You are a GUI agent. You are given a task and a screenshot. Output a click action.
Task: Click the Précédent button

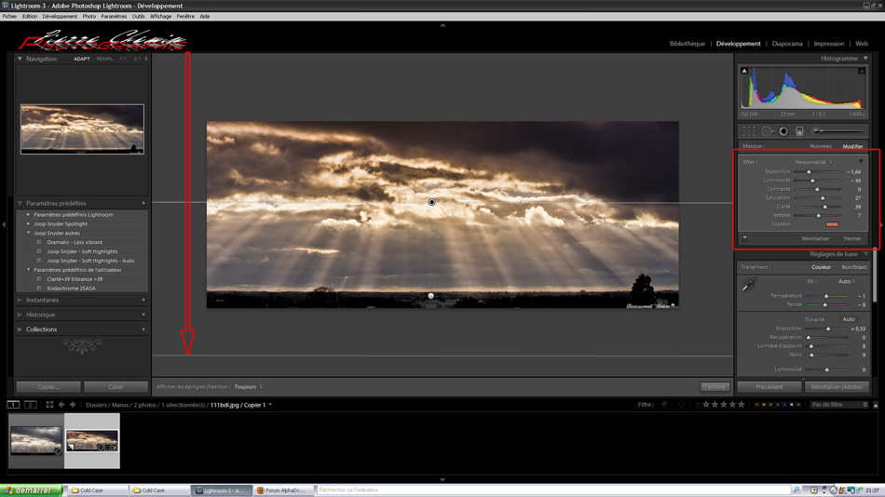[769, 387]
